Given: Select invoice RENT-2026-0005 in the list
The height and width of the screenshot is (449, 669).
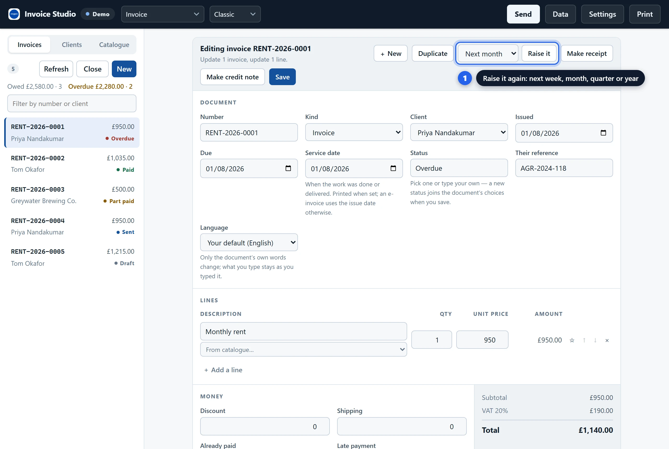Looking at the screenshot, I should click(72, 257).
